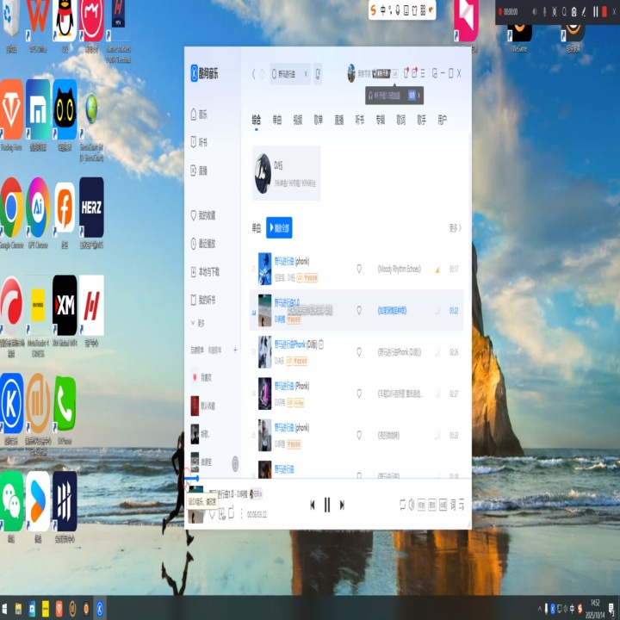Like the highlighted playing song row
620x620 pixels.
coord(359,311)
